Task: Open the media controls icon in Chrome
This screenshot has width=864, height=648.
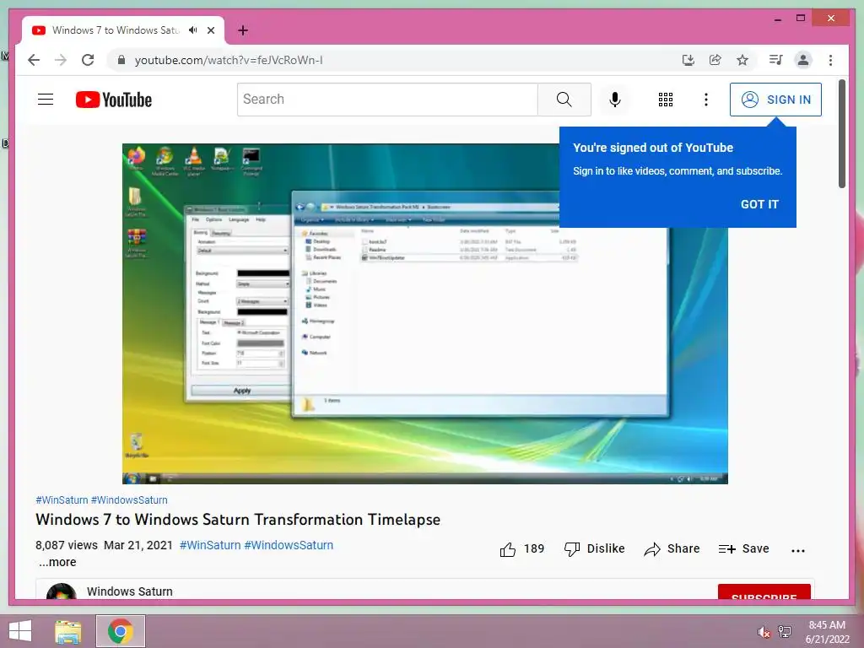Action: tap(776, 60)
